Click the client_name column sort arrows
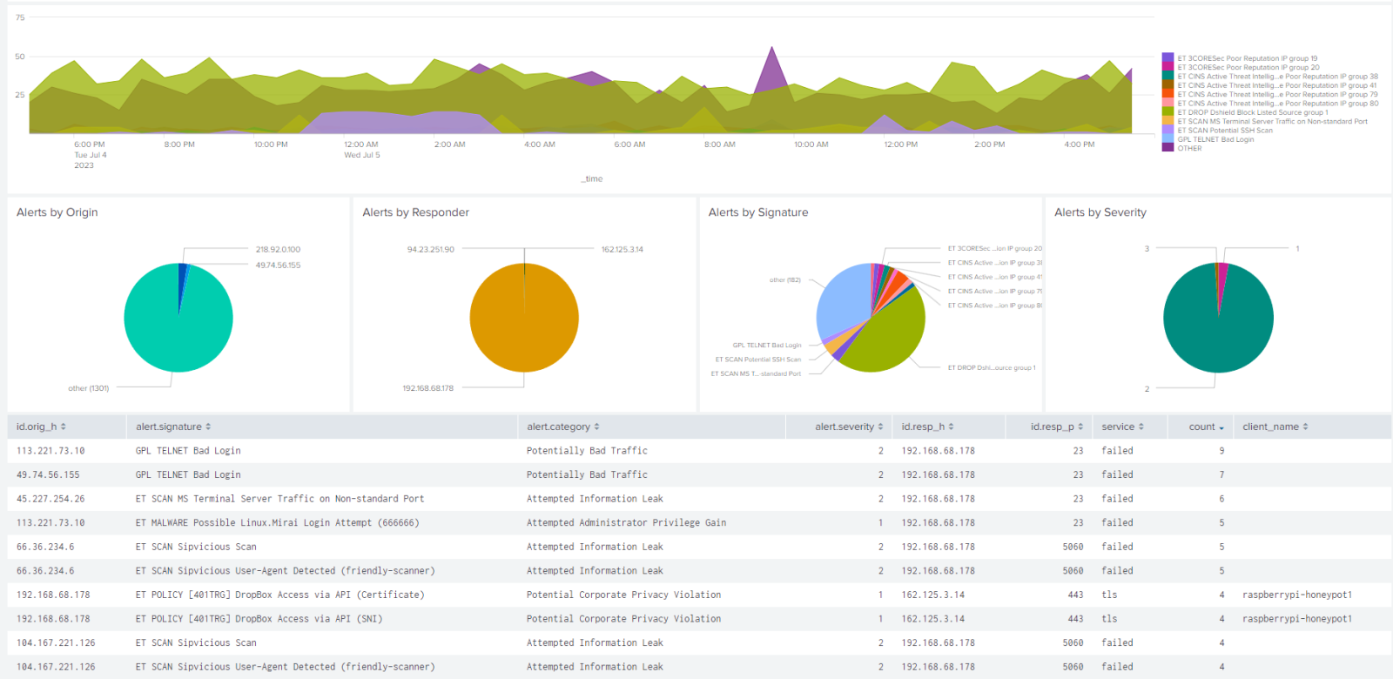 [x=1305, y=427]
